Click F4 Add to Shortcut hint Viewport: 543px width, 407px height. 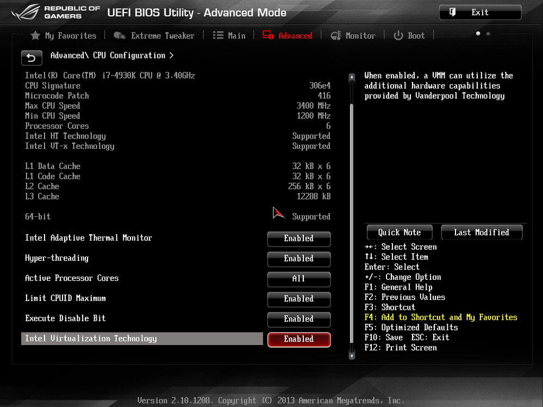[x=441, y=317]
